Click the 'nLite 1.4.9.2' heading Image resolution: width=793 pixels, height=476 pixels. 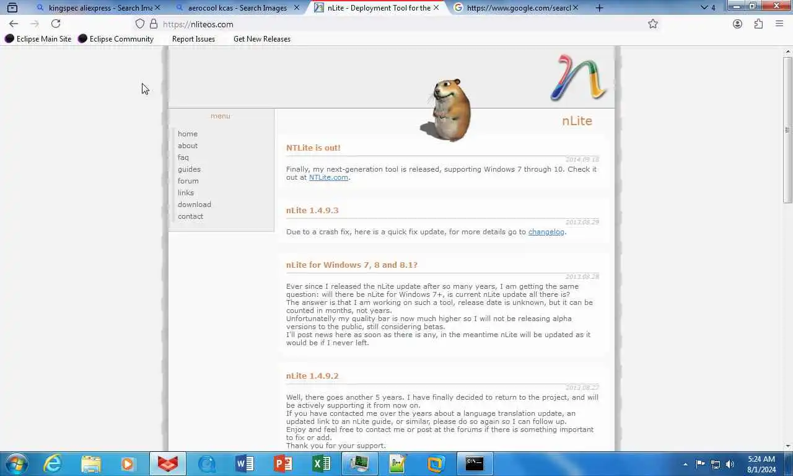[x=312, y=376]
